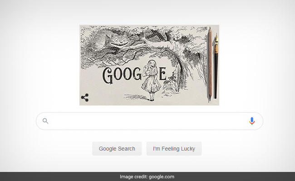Click the google.com image credit caption
The image size is (295, 181).
tap(147, 176)
